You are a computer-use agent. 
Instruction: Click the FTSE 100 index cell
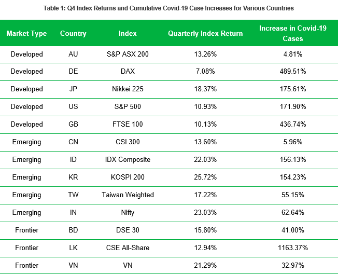128,125
